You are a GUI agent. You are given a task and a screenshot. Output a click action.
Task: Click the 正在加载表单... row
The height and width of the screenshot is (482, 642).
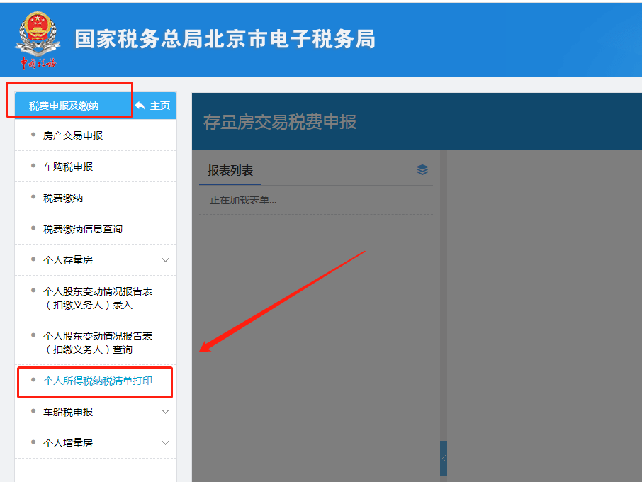point(315,200)
